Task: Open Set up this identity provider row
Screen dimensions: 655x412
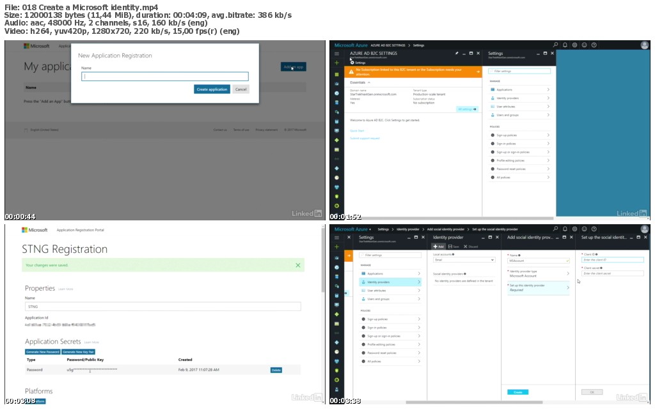Action: click(x=539, y=287)
